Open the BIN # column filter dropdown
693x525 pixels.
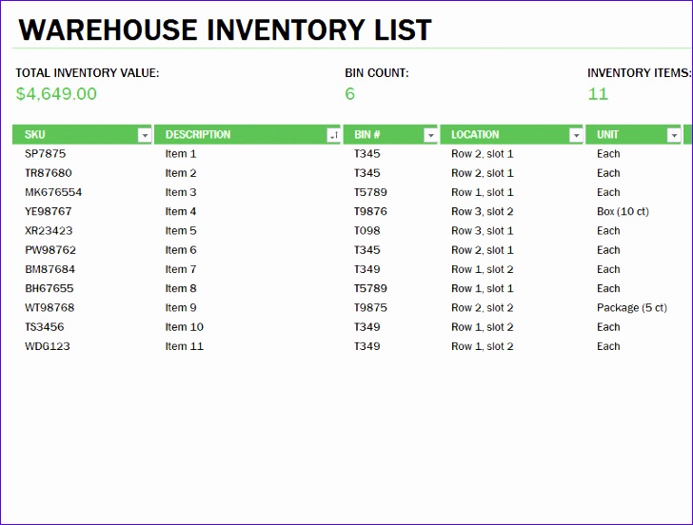[x=430, y=135]
